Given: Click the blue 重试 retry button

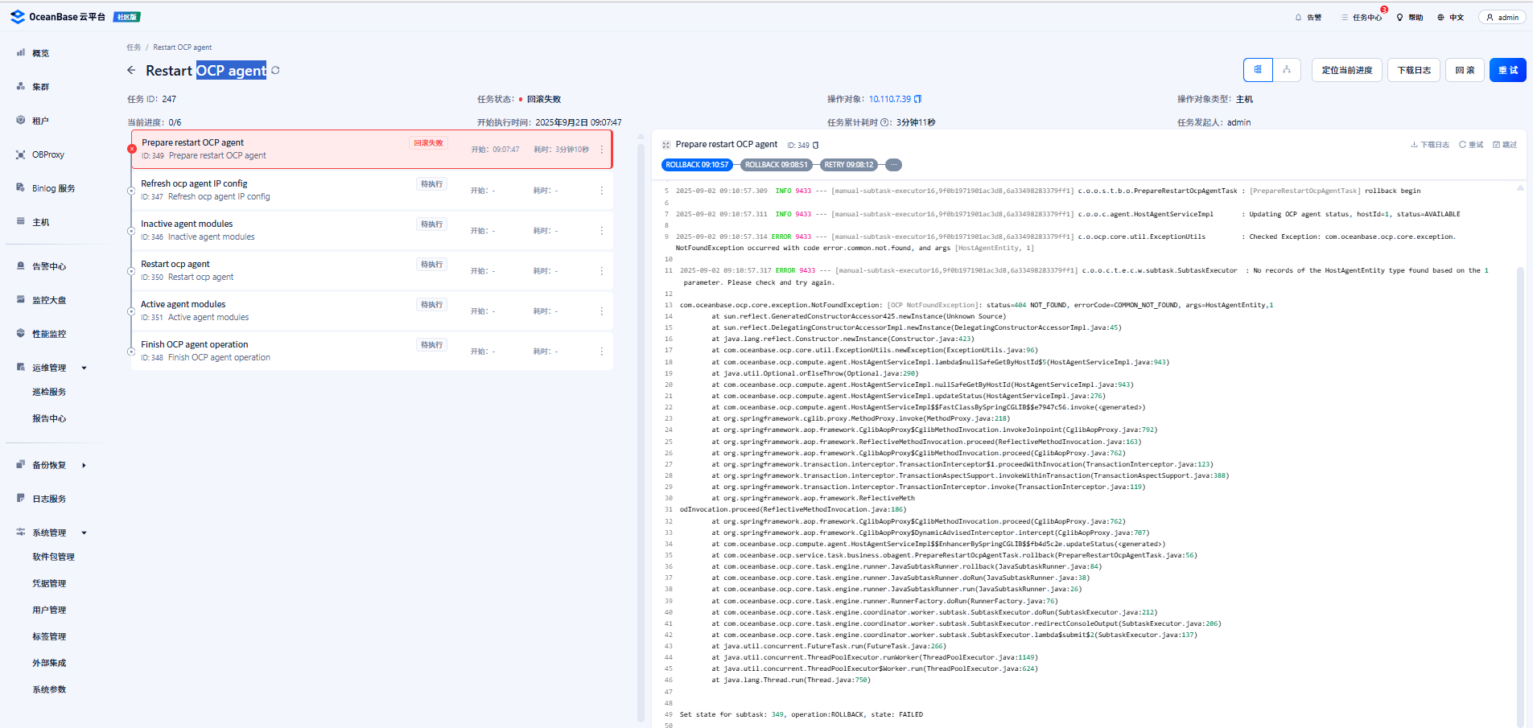Looking at the screenshot, I should click(1508, 70).
